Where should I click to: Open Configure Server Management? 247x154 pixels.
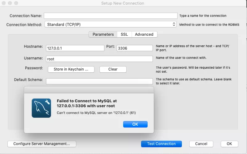tap(42, 144)
